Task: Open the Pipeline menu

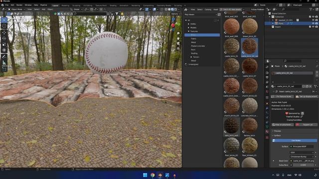Action: coord(43,5)
